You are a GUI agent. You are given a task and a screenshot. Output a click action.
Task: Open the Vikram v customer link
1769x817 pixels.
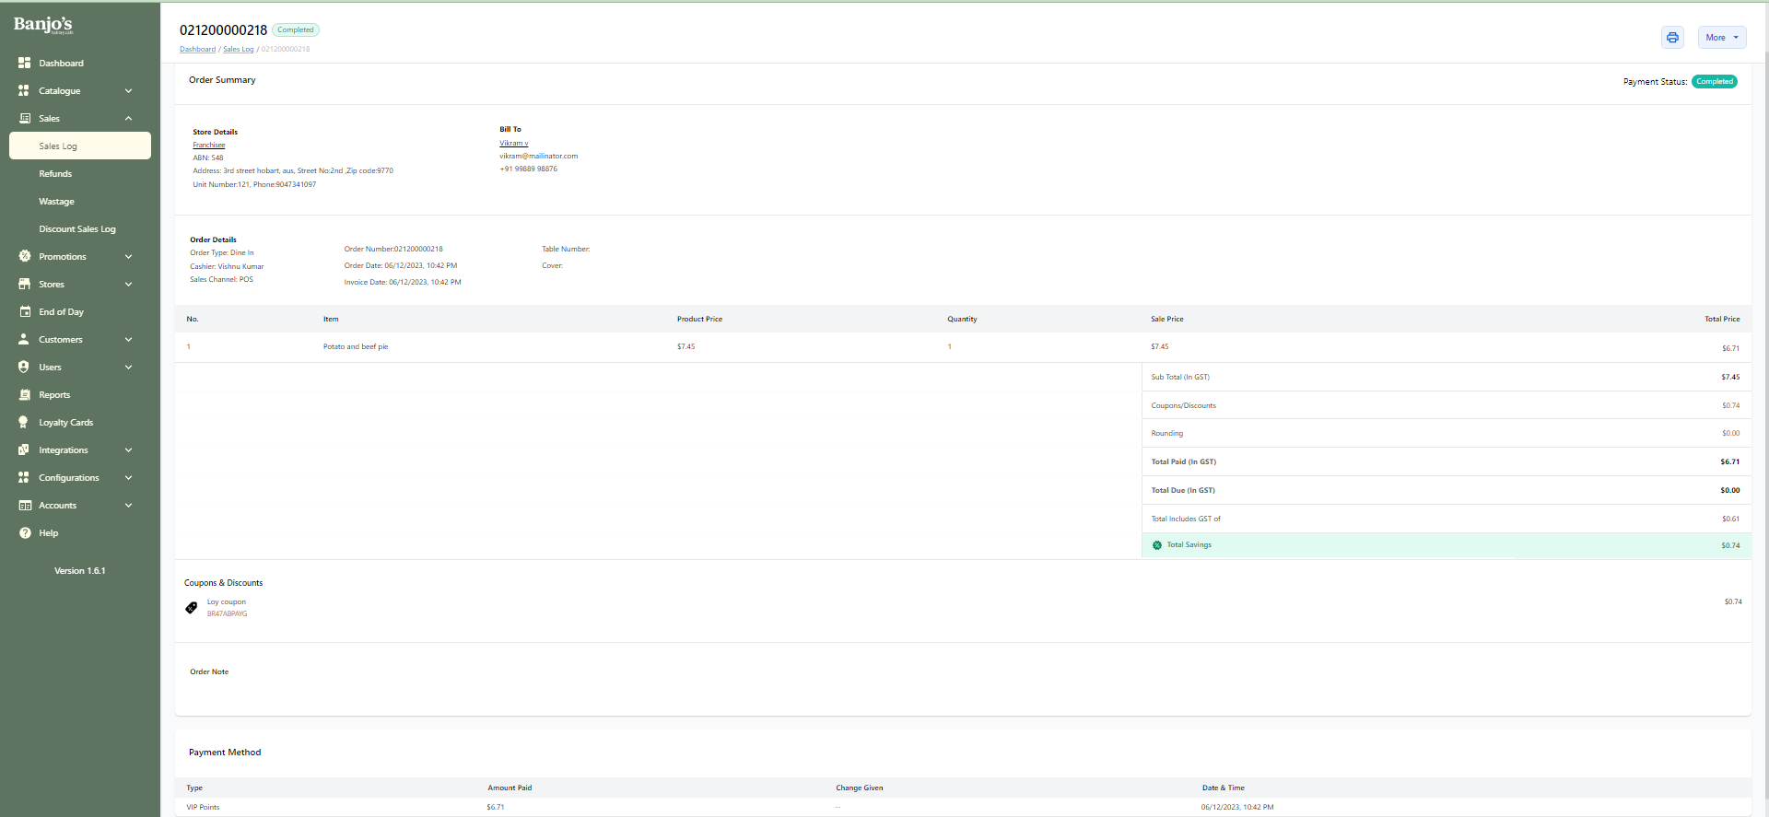513,144
